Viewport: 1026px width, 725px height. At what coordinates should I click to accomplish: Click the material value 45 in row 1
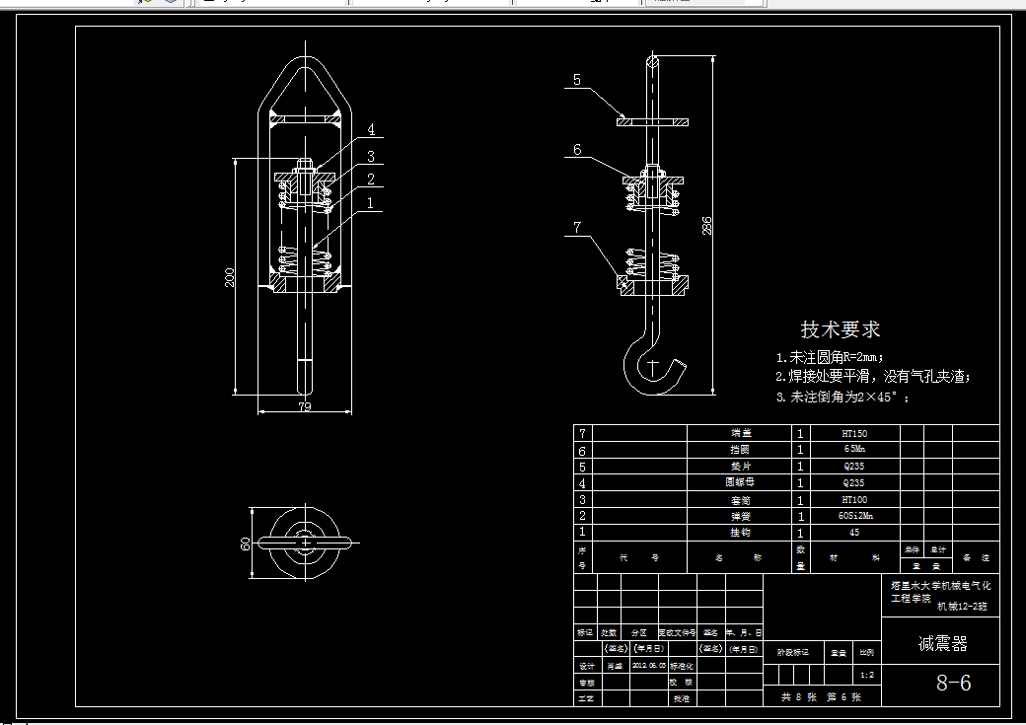(854, 532)
